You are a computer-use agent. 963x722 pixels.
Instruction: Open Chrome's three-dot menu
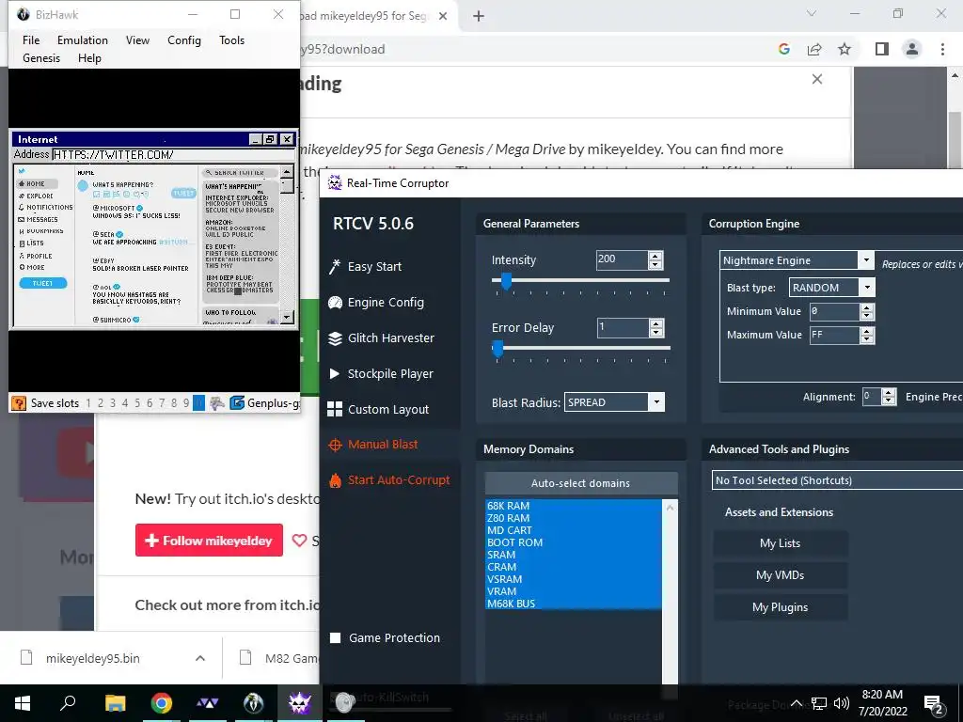tap(942, 49)
